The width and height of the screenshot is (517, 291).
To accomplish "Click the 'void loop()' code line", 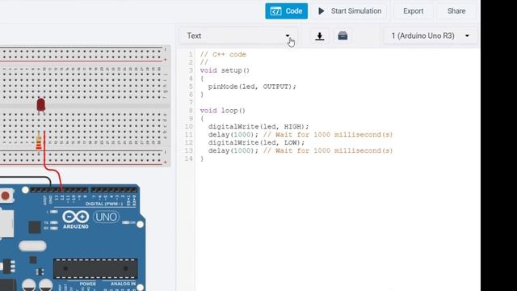I will click(x=223, y=111).
